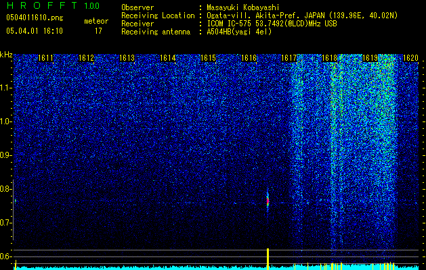Click the tall yellow signal bar below the echo
The image size is (426, 270).
pyautogui.click(x=268, y=259)
